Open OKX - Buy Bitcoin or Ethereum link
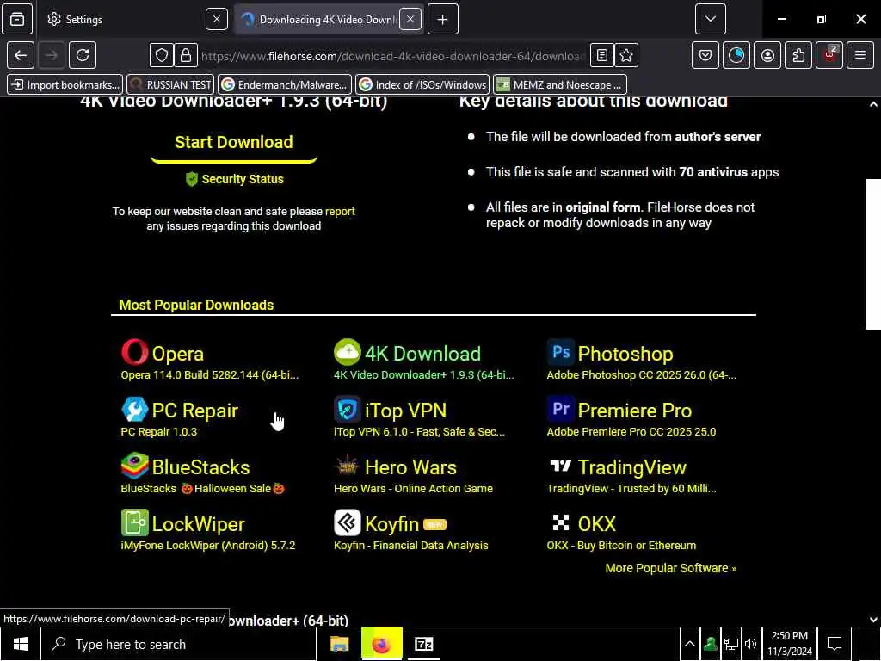 click(x=621, y=545)
